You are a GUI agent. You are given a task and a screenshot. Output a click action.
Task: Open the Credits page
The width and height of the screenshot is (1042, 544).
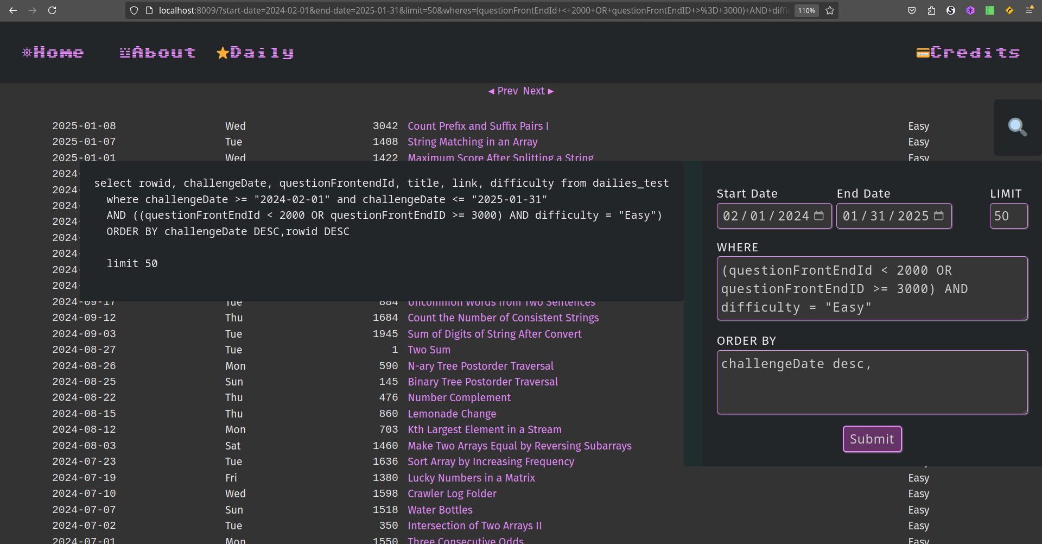point(968,53)
